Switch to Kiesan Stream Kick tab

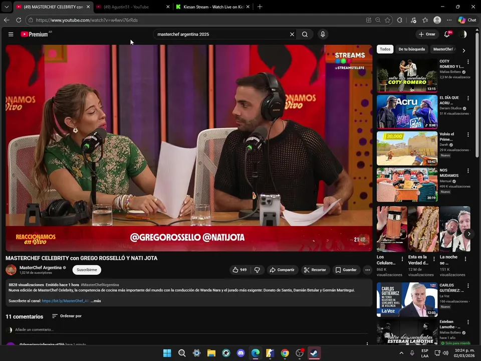click(213, 7)
